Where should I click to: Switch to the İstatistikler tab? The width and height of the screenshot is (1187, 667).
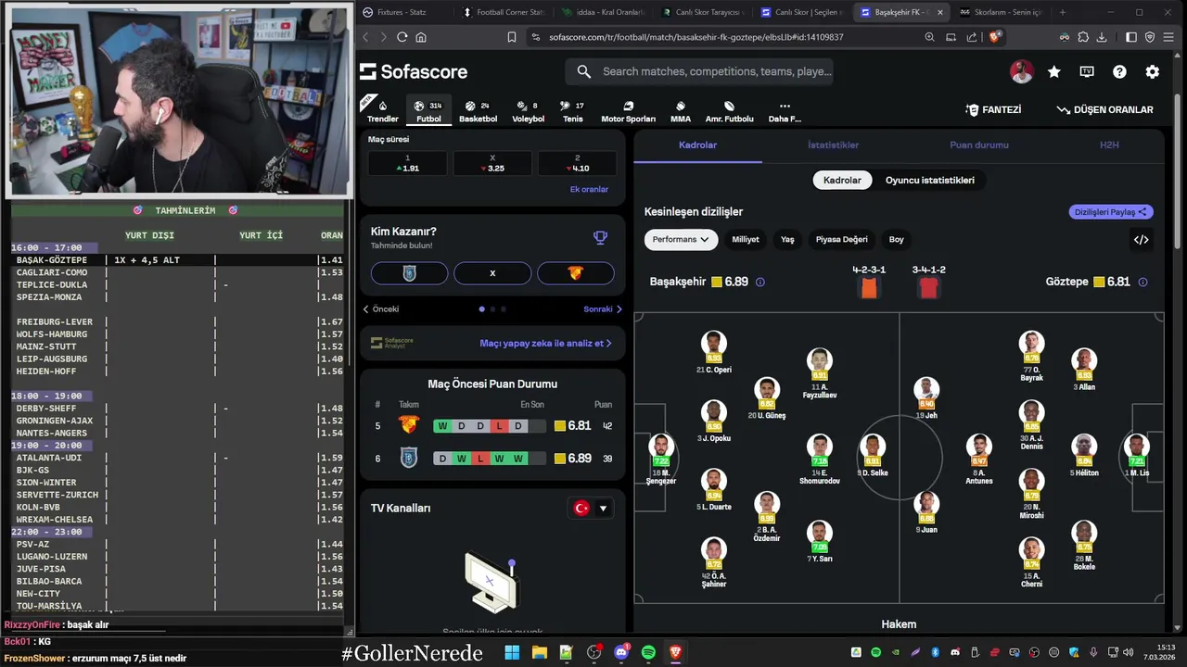click(833, 145)
